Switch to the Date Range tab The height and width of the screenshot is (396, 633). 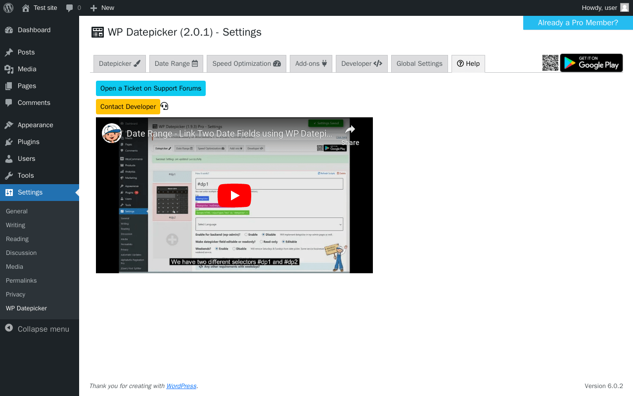(176, 64)
